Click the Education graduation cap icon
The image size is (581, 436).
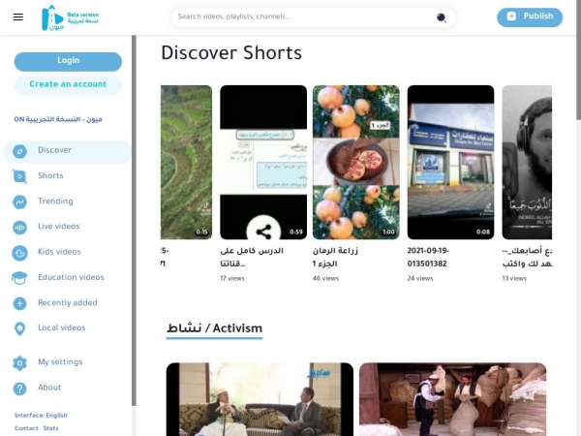pos(19,278)
